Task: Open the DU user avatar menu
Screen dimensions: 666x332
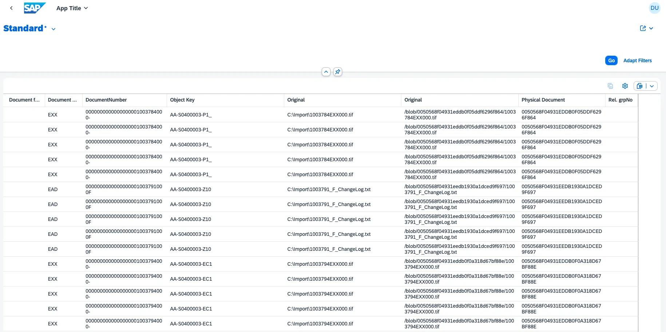Action: tap(654, 8)
